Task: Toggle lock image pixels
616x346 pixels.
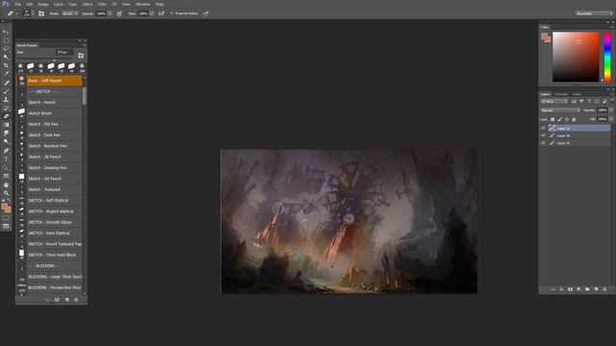Action: (560, 119)
